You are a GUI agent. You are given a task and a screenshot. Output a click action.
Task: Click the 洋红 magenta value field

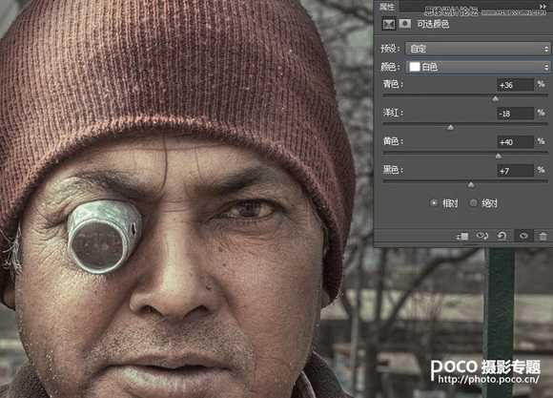coord(515,114)
